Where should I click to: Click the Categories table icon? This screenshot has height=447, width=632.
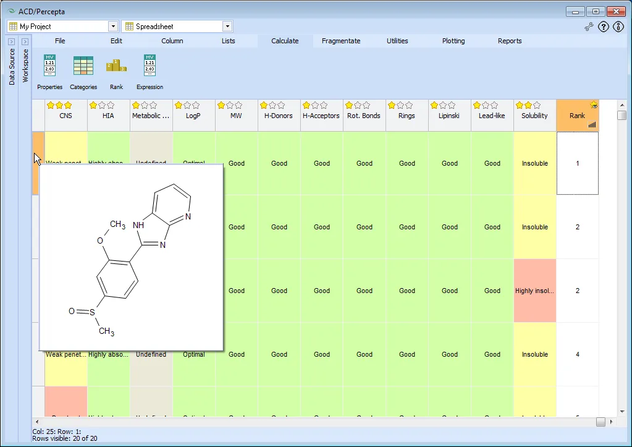(83, 66)
